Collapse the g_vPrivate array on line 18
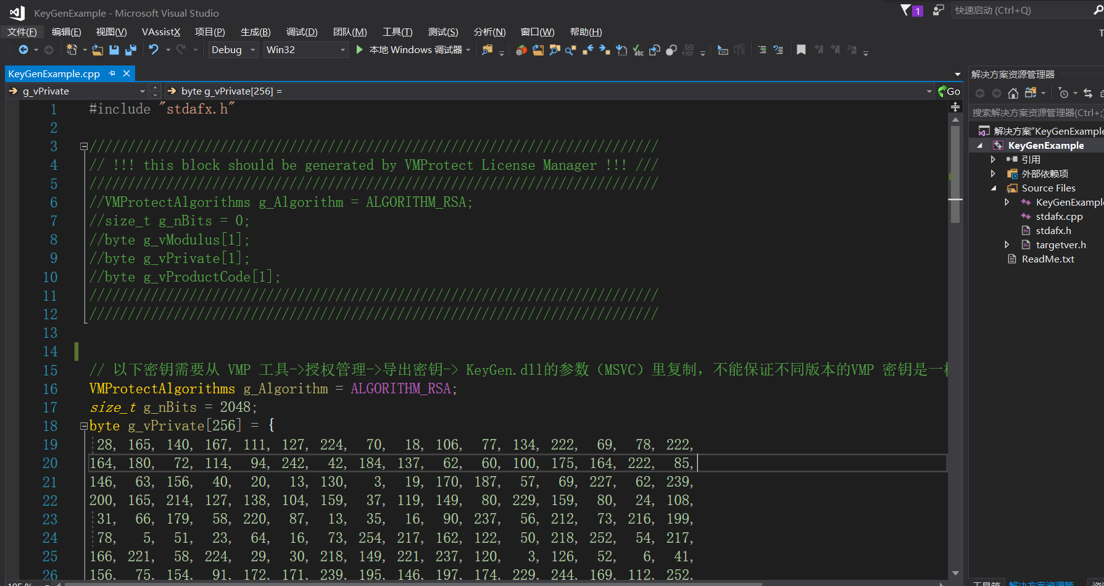 pos(84,425)
